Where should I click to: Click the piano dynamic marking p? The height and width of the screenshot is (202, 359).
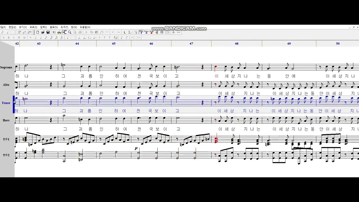pyautogui.click(x=136, y=148)
